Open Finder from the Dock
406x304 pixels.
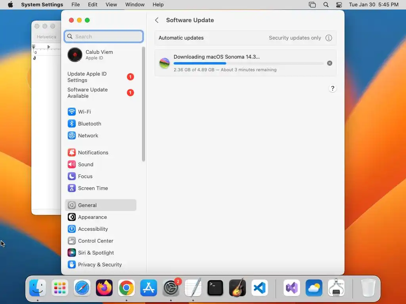pyautogui.click(x=38, y=288)
